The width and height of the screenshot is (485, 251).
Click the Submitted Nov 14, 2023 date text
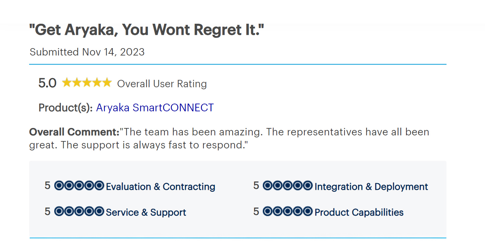[x=87, y=52]
